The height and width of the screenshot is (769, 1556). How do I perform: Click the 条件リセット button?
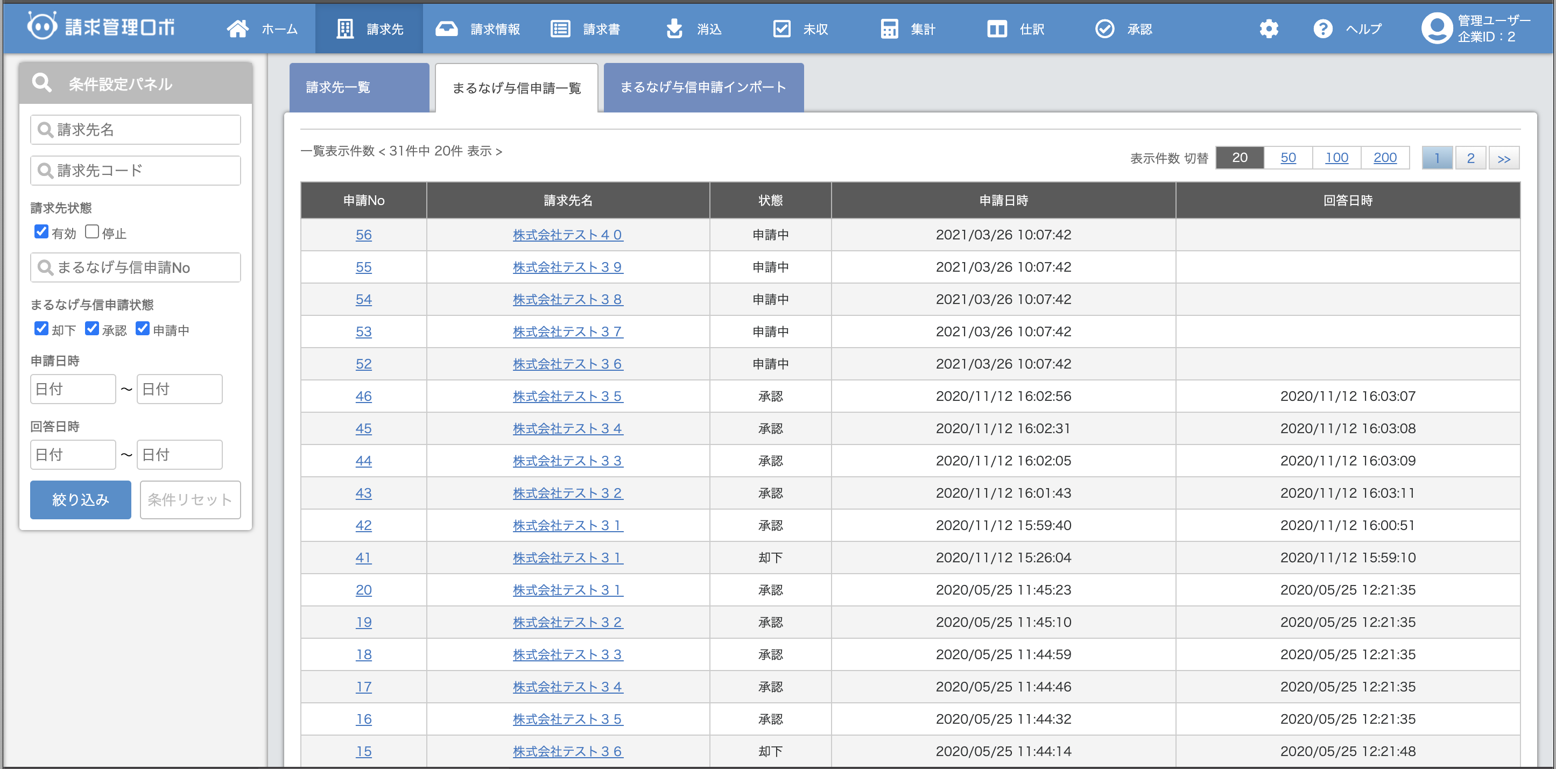point(191,499)
